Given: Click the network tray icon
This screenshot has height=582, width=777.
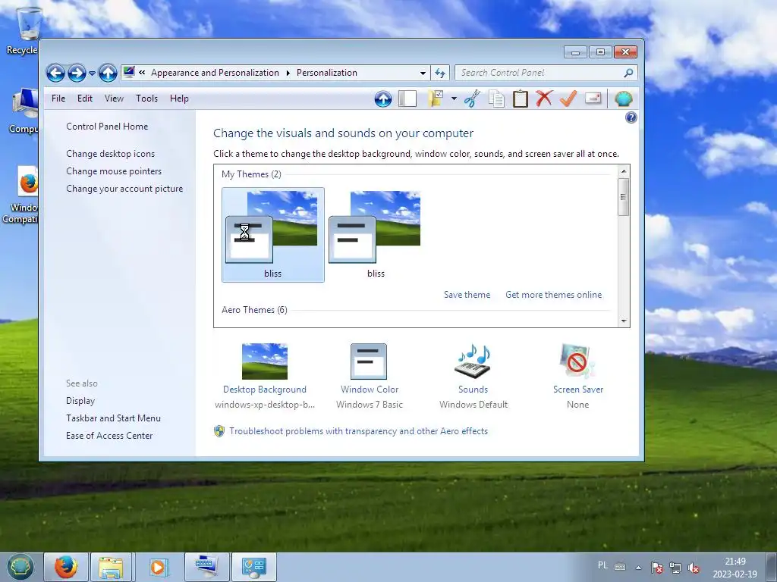Looking at the screenshot, I should 675,568.
